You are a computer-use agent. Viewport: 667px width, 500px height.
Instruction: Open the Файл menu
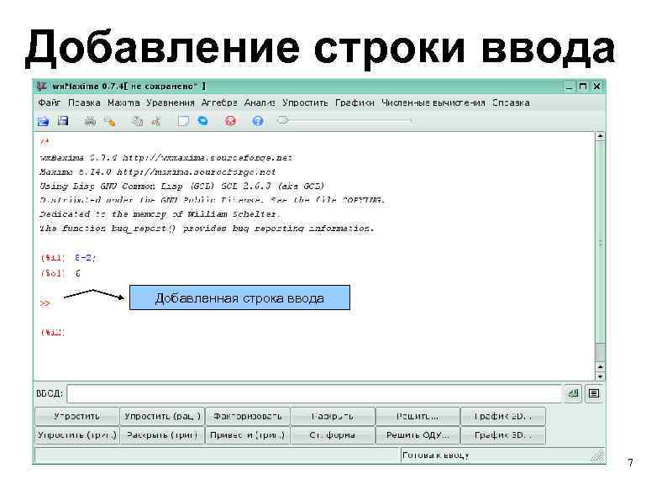49,103
